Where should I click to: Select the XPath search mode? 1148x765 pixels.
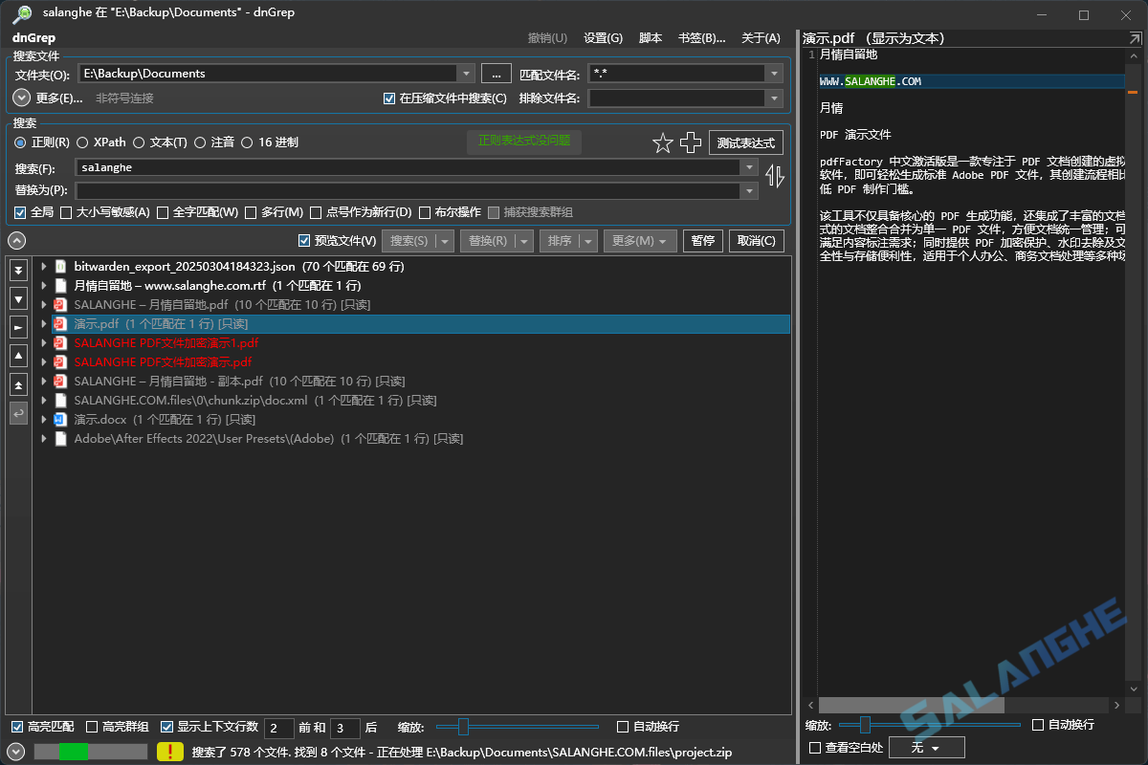85,142
